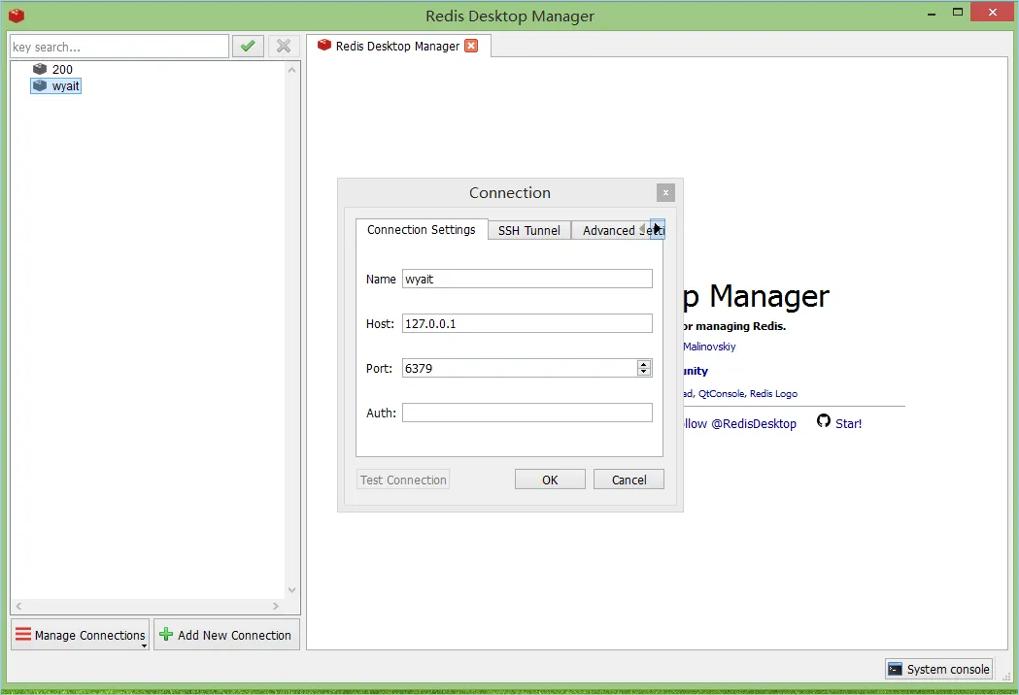Click Add New Connection button

[x=226, y=635]
